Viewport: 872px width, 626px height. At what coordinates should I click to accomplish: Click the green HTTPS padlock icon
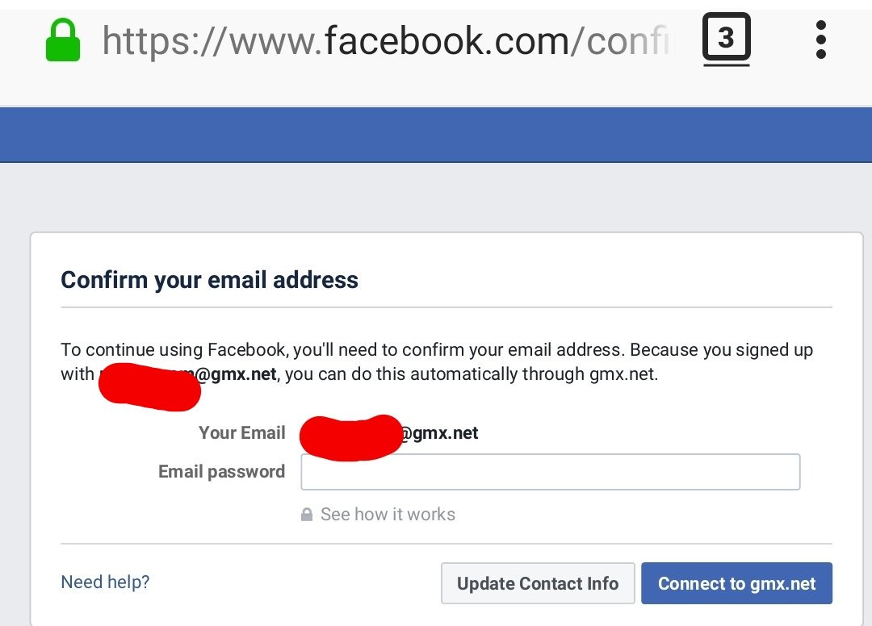click(61, 40)
